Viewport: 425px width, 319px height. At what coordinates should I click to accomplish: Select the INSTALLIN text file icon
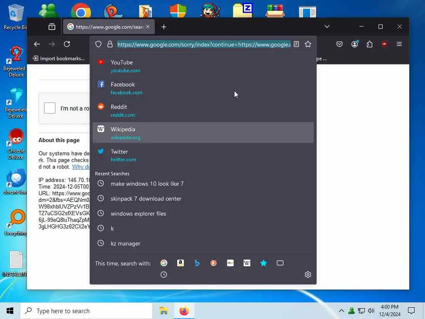point(15,264)
